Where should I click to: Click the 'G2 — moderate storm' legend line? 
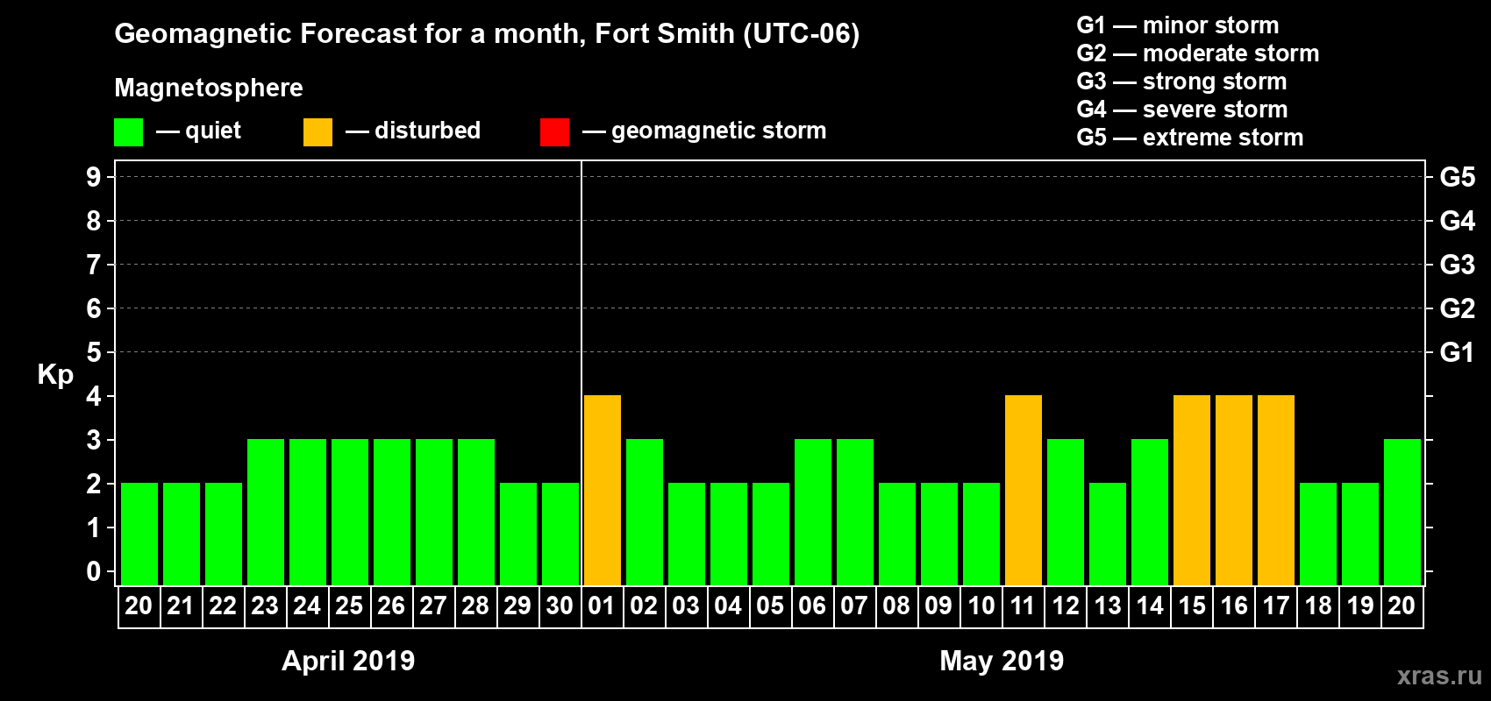[x=1198, y=53]
